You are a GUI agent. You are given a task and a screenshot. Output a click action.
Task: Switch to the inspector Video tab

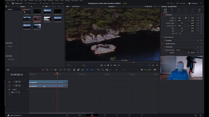coord(165,10)
